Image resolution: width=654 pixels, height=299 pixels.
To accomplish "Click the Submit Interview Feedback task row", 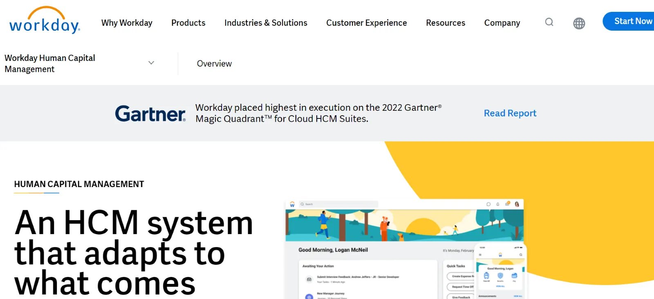I will [x=352, y=279].
